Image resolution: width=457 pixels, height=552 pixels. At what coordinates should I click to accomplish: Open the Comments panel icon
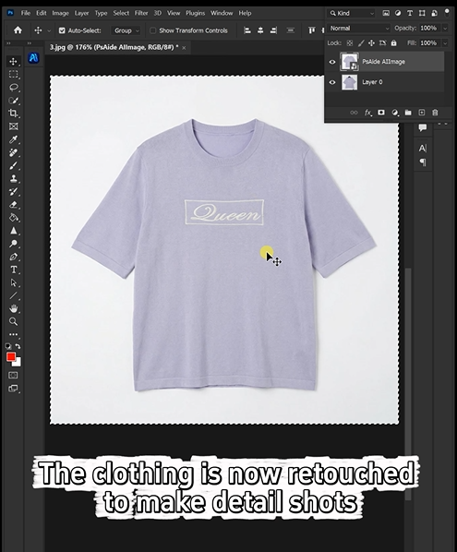pos(423,127)
